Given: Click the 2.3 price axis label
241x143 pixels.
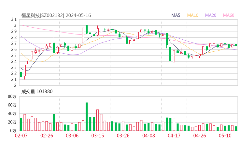Looking at the screenshot, I should pos(14,68).
